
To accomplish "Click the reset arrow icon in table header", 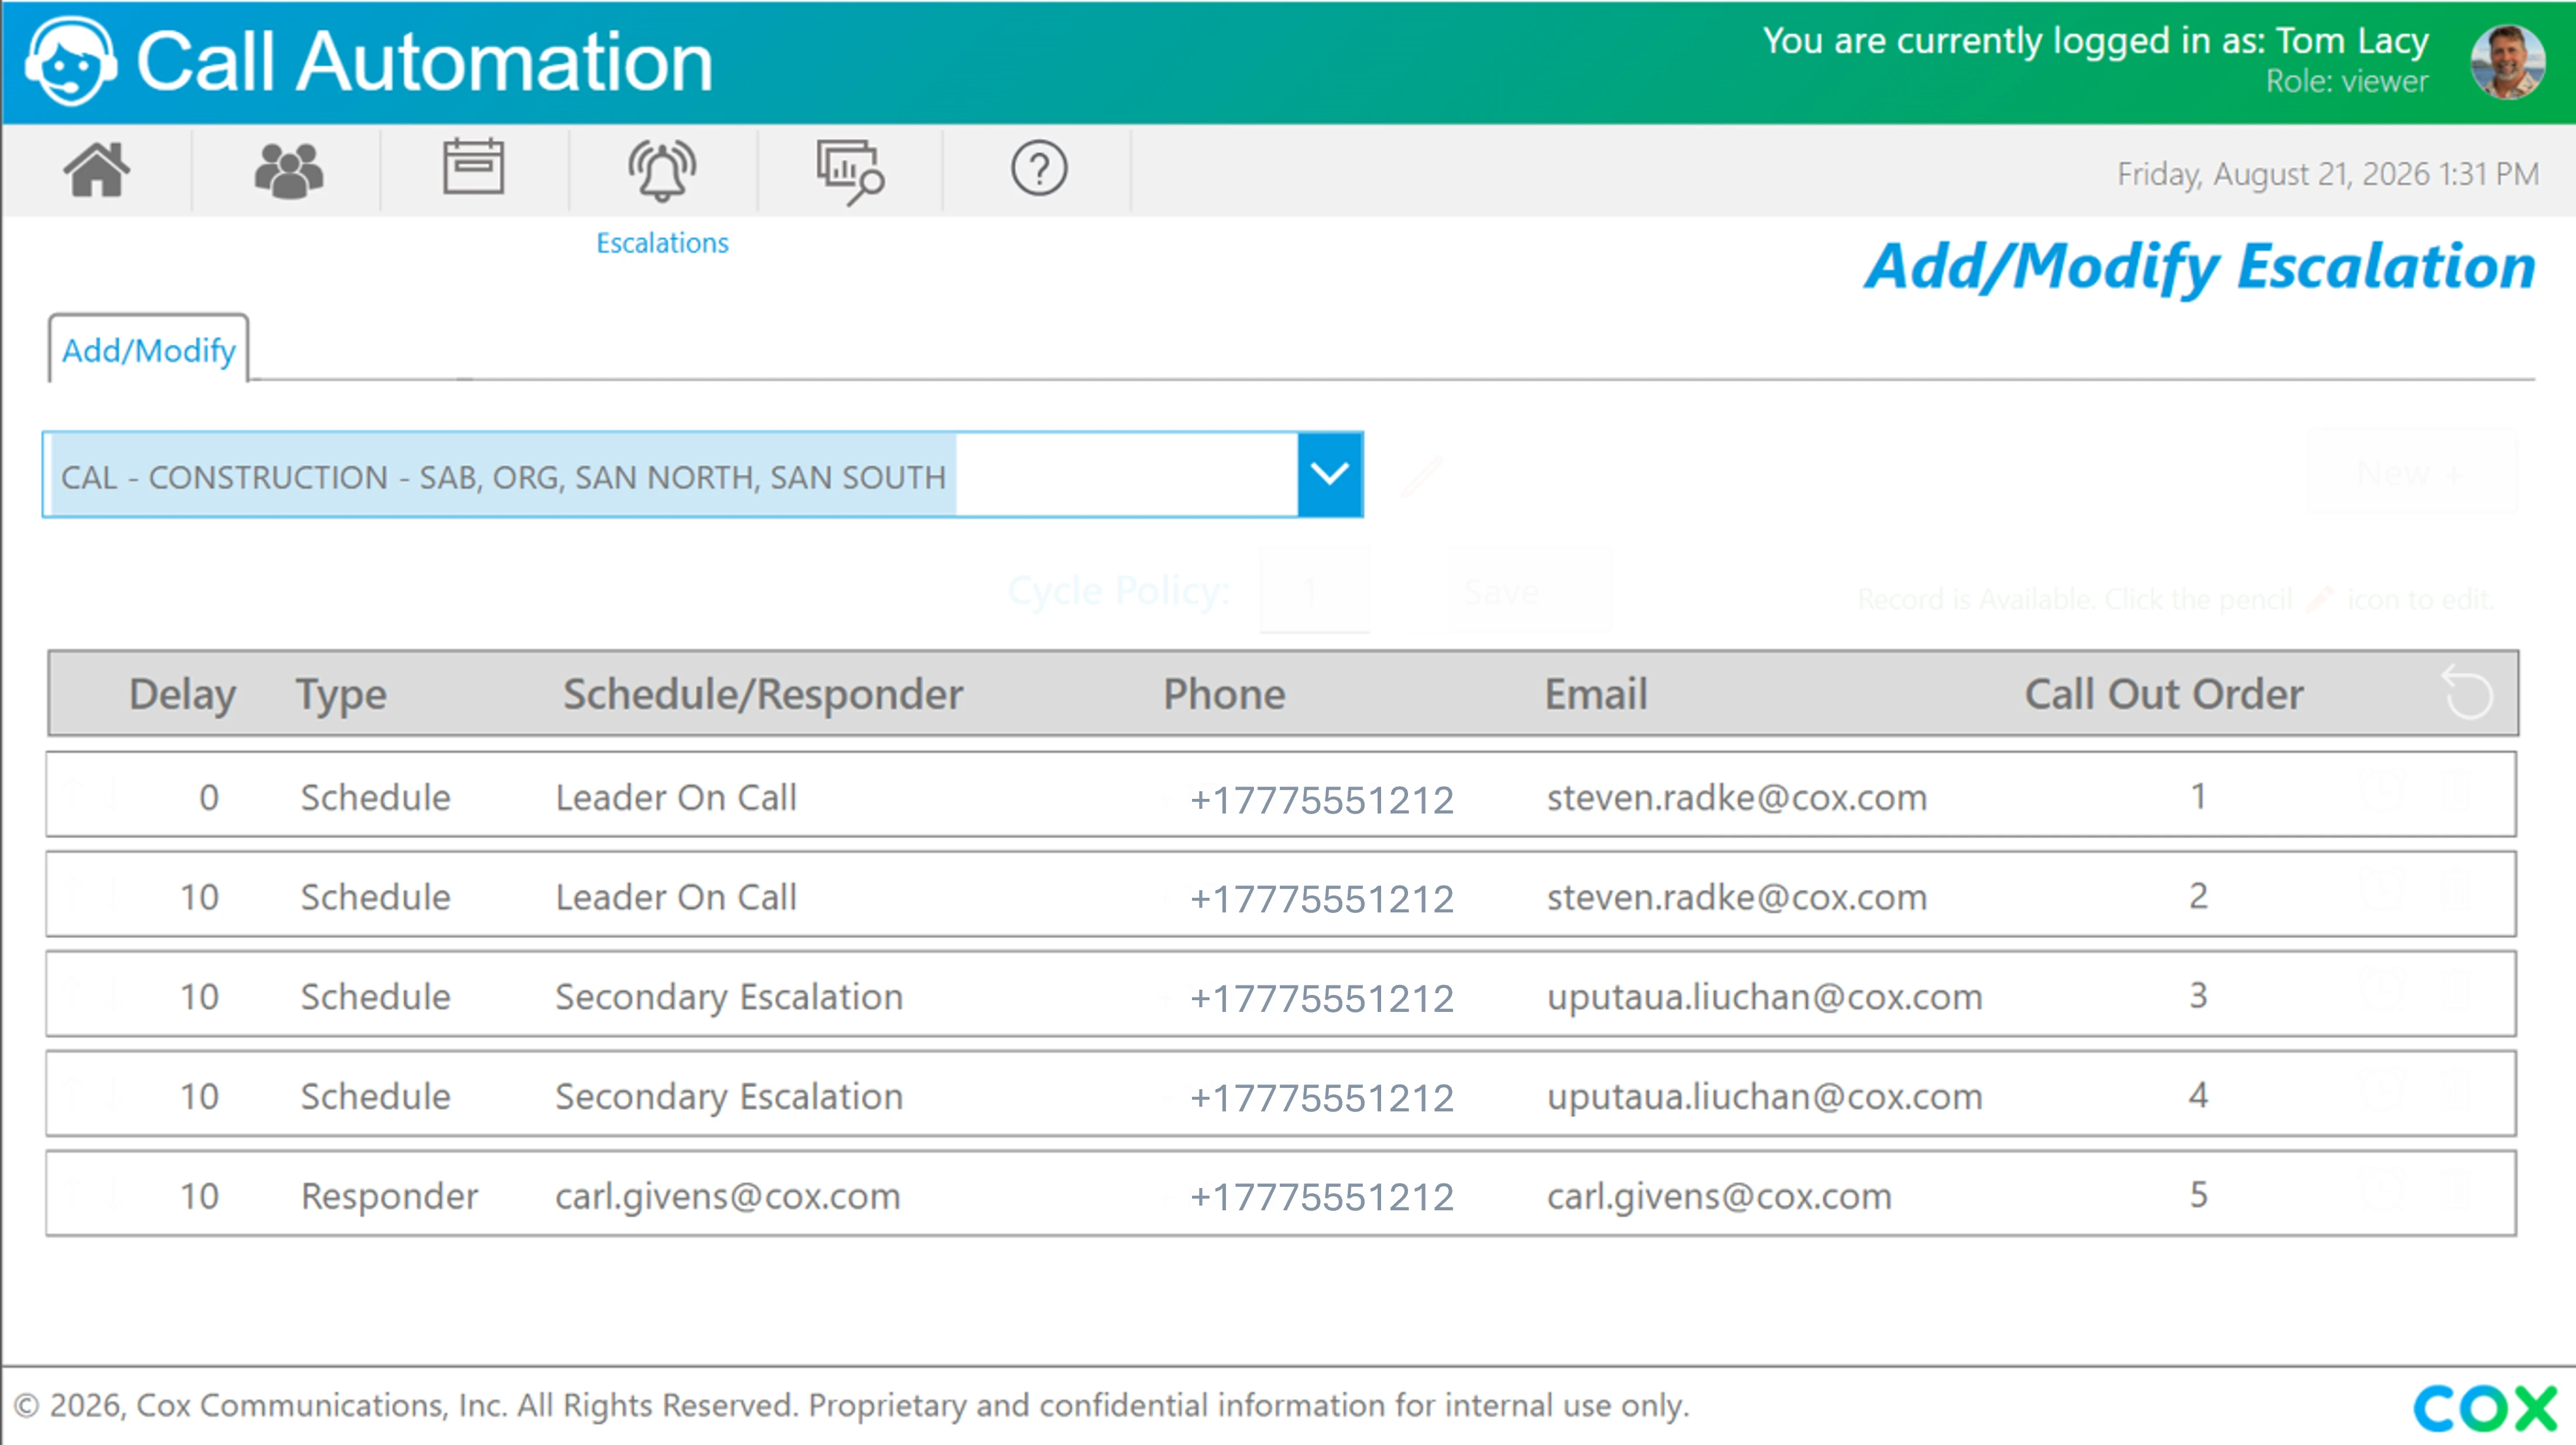I will click(2467, 692).
